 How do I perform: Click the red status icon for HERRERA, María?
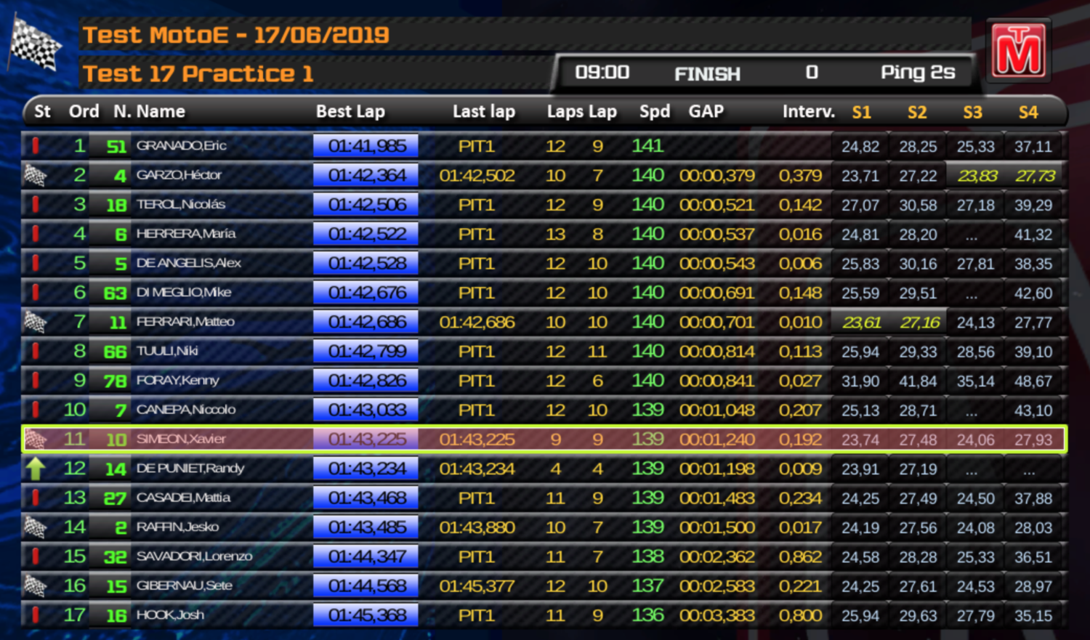click(35, 233)
